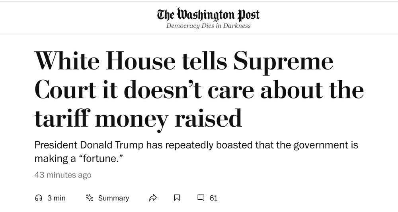Click the headphones listen icon

(x=39, y=198)
